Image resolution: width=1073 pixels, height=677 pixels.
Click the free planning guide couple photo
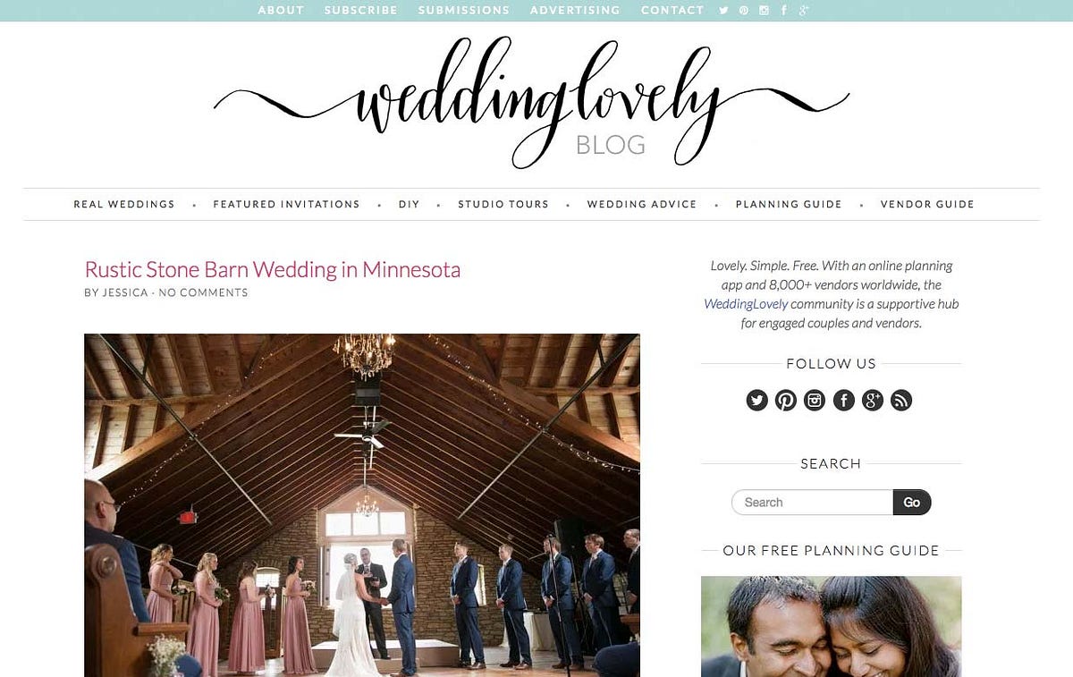tap(831, 626)
